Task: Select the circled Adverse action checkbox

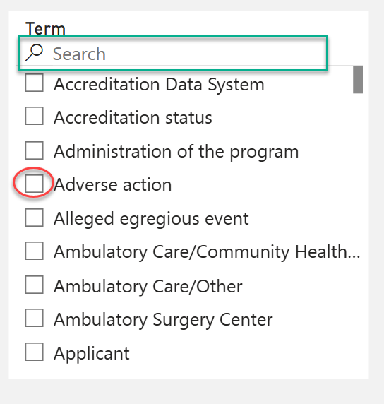Action: pyautogui.click(x=34, y=183)
